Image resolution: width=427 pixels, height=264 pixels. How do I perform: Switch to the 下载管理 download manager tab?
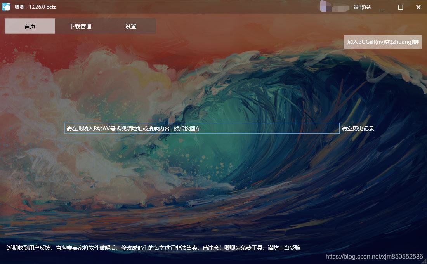tap(80, 26)
